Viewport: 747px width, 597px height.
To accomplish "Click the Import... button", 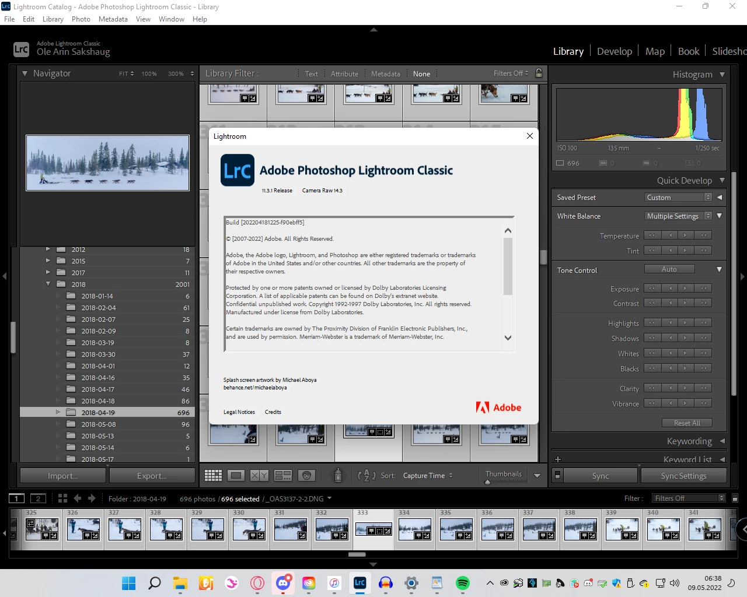I will point(63,476).
